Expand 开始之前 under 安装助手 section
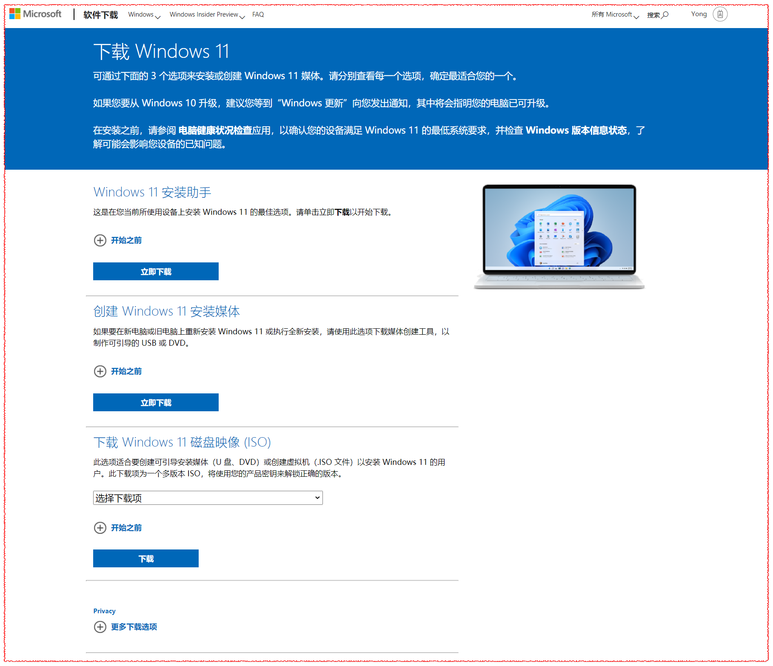 click(126, 240)
